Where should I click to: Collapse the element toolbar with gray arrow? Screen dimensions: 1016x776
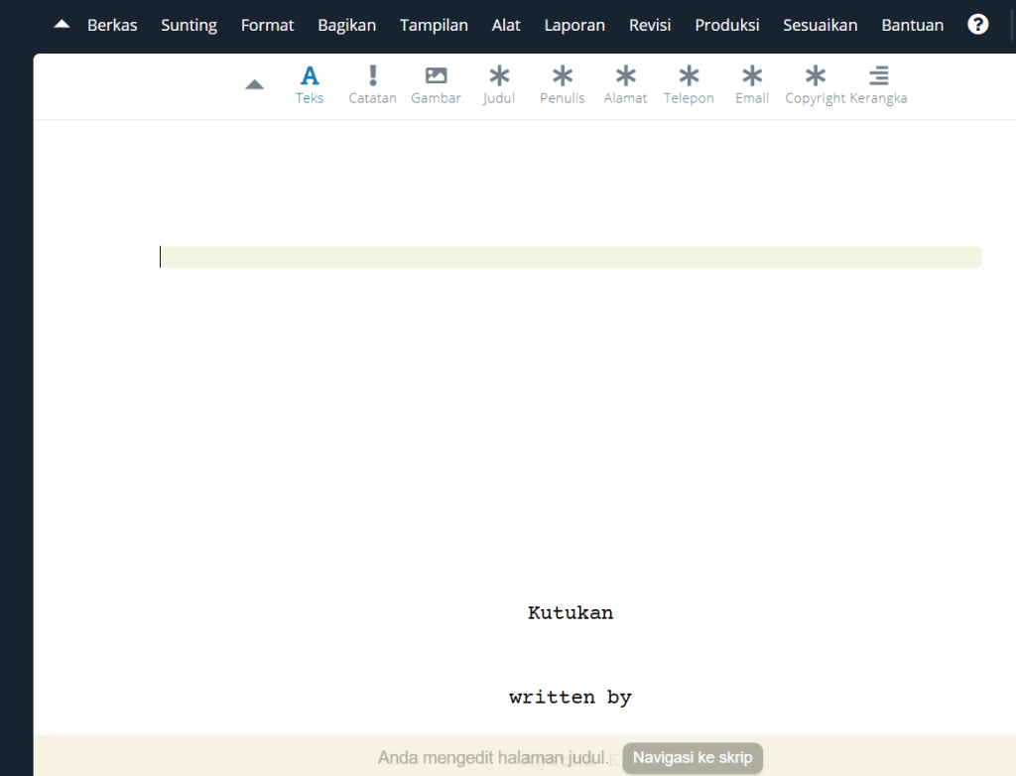pyautogui.click(x=255, y=84)
